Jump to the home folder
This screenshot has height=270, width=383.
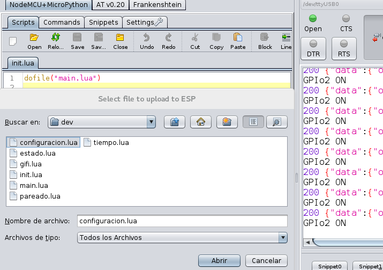tap(201, 122)
